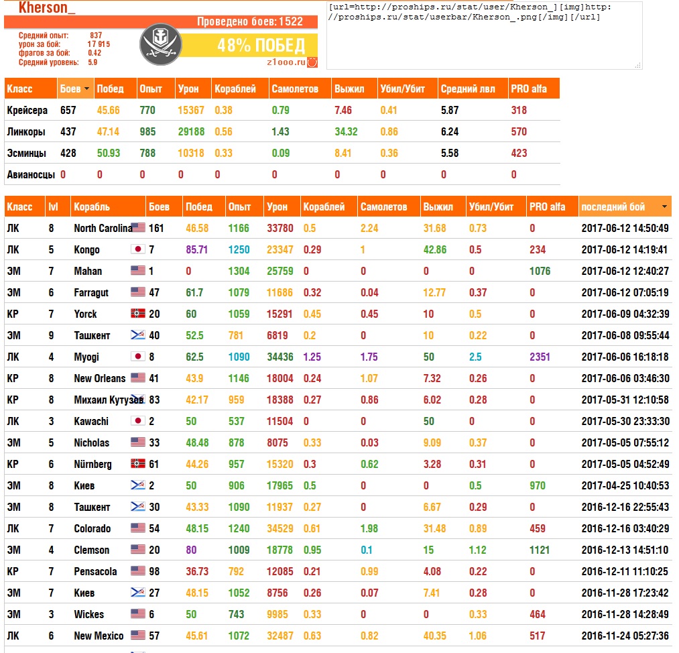
Task: Sort class table by Средний лвл header
Action: coord(473,88)
